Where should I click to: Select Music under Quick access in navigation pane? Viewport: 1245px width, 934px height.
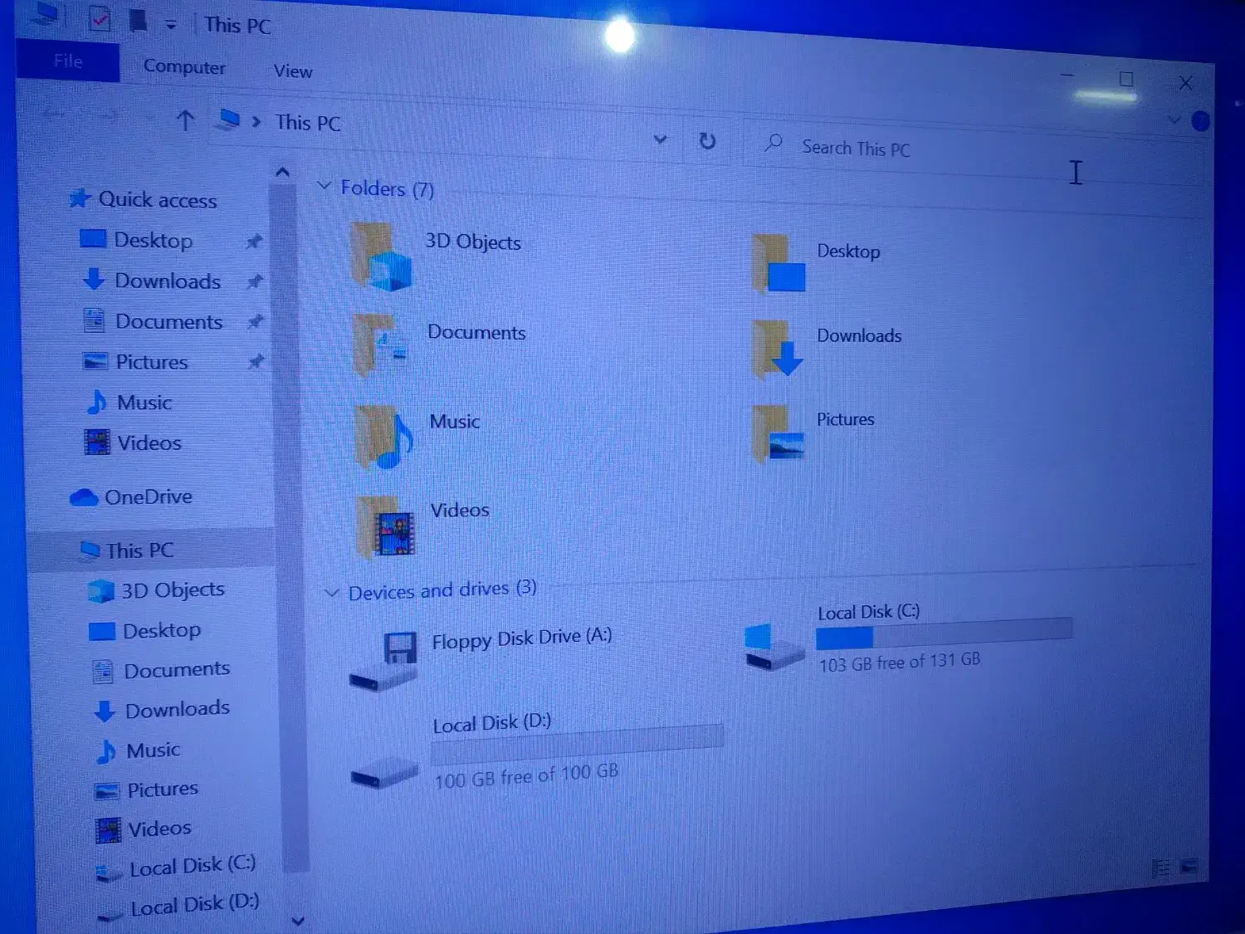144,403
